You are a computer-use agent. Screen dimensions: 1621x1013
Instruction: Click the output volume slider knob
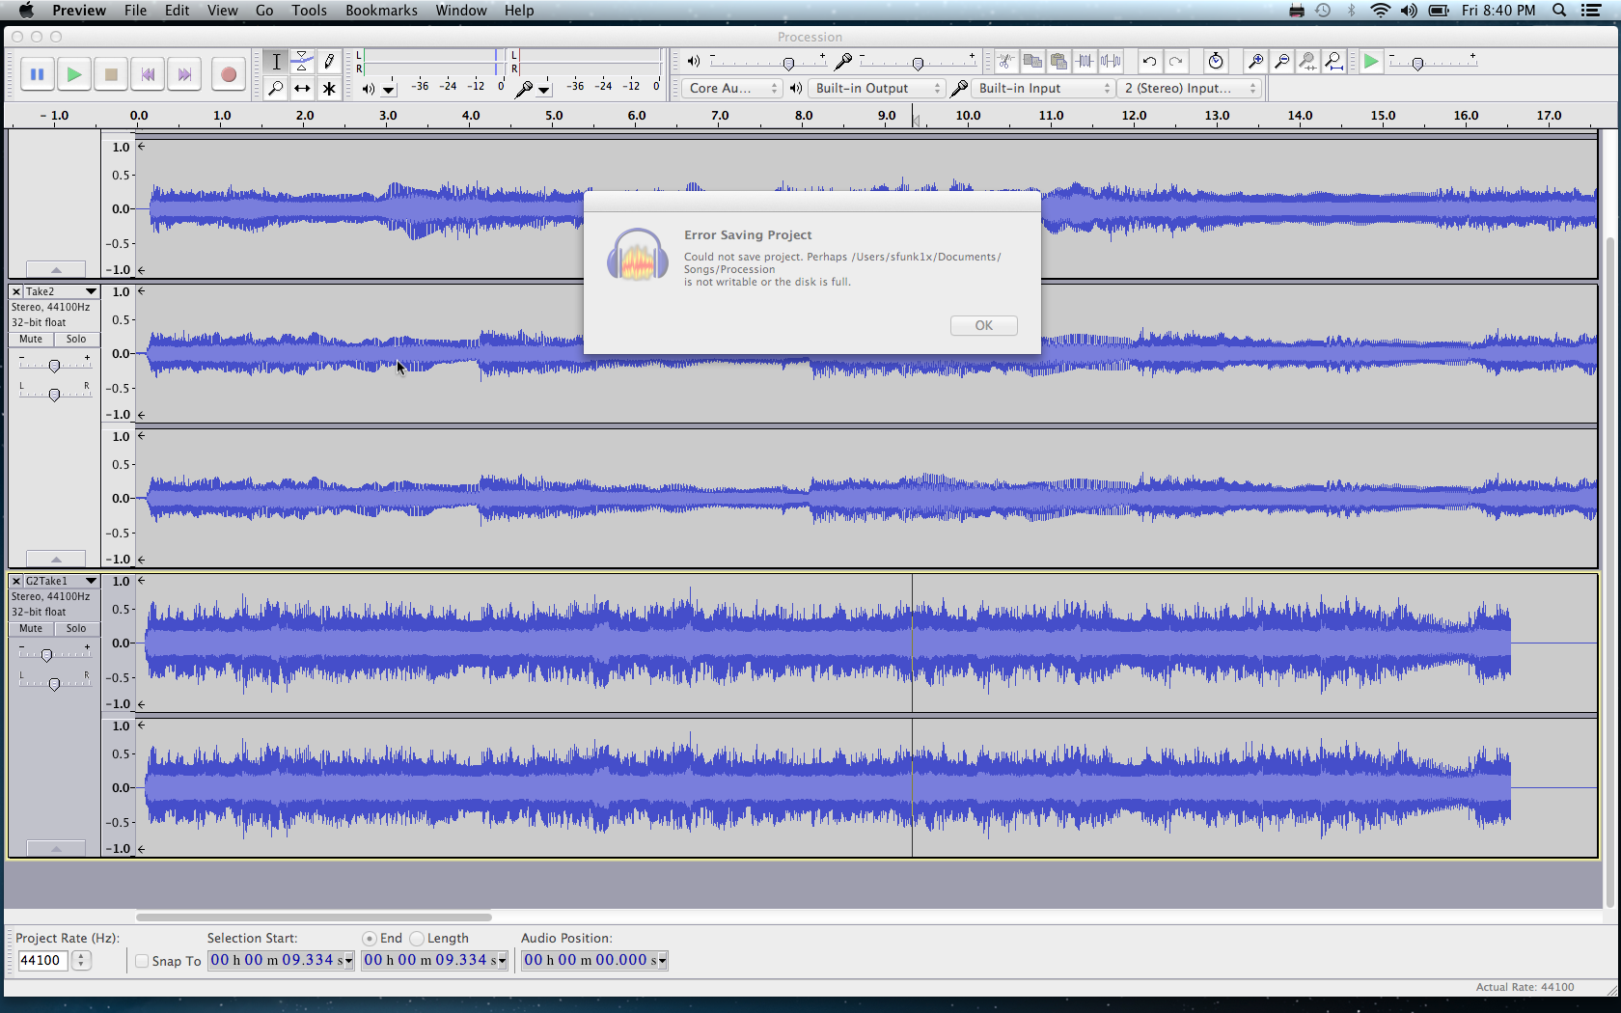click(x=789, y=64)
